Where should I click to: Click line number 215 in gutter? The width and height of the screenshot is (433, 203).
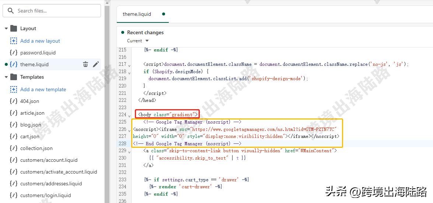click(122, 50)
